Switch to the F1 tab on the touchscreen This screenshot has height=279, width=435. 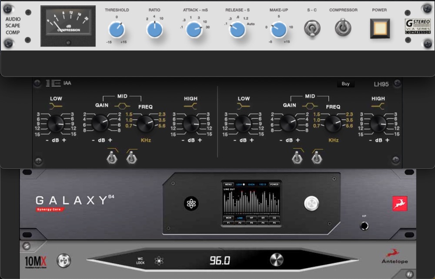pyautogui.click(x=228, y=223)
